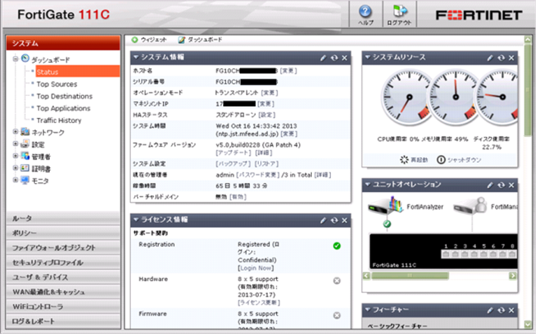Refresh the ユニットオペレーション widget
Screen dimensions: 536x334
point(500,185)
